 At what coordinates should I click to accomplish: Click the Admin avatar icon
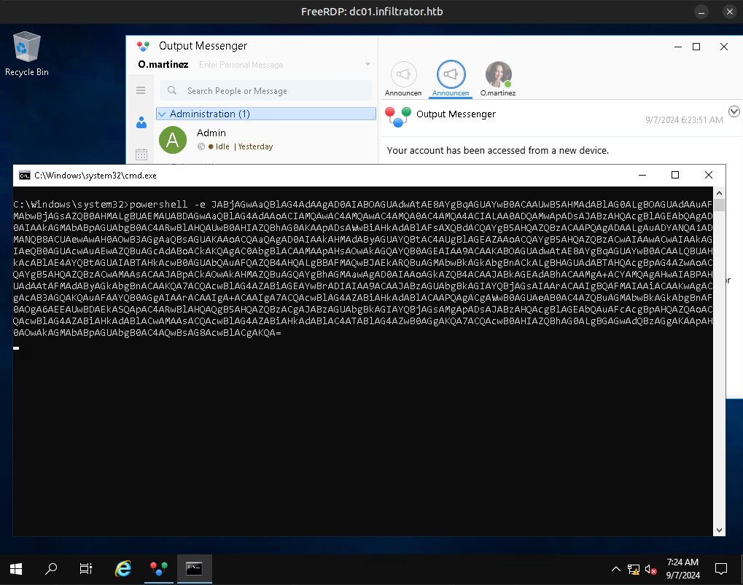(x=173, y=140)
